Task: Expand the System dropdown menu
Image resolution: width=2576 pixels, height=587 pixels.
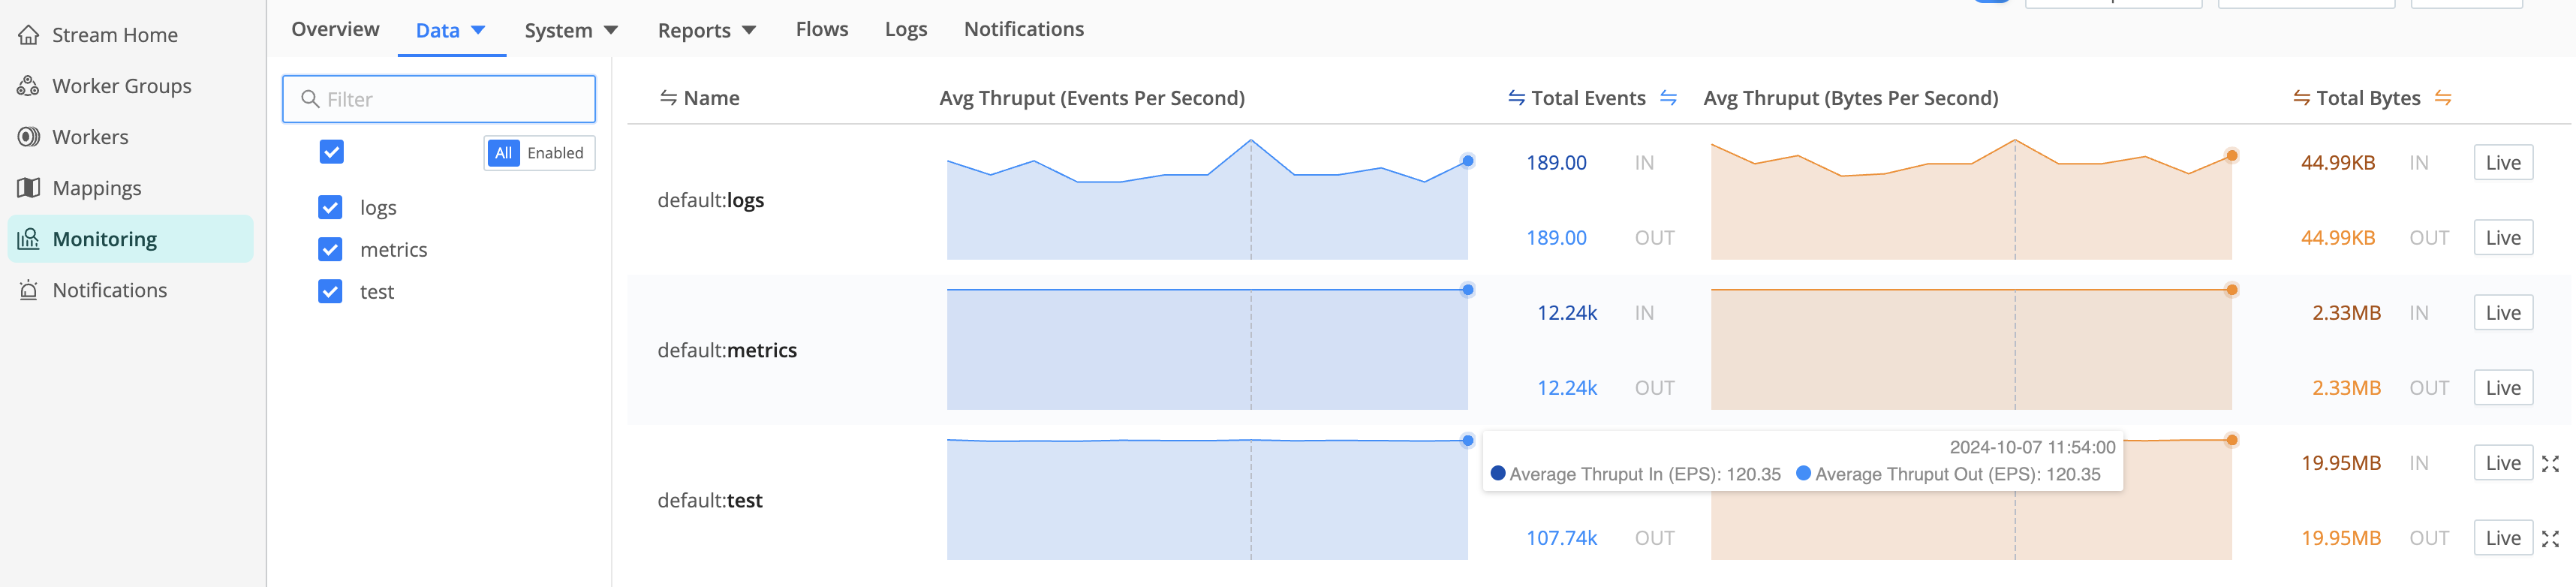Action: coord(571,30)
